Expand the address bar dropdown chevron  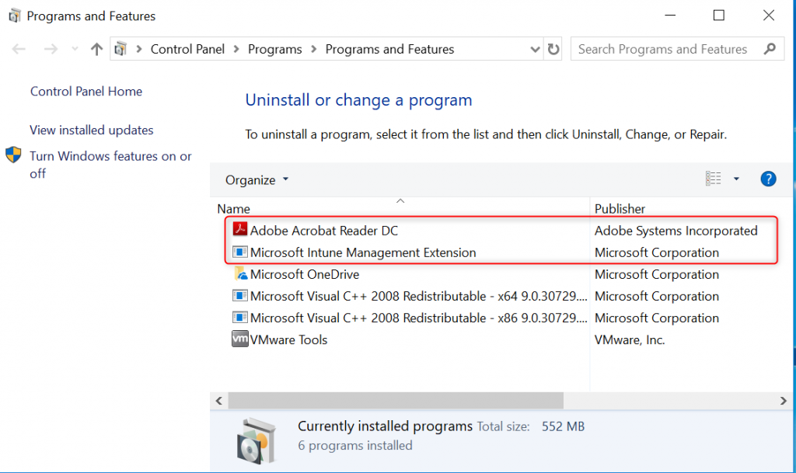pos(534,48)
